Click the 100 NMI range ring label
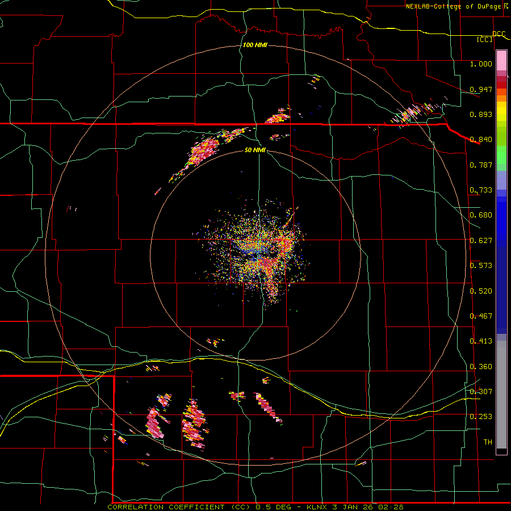Screen dimensions: 511x511 255,45
